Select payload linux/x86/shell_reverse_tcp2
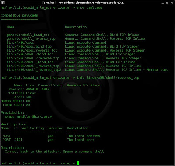 (34, 70)
